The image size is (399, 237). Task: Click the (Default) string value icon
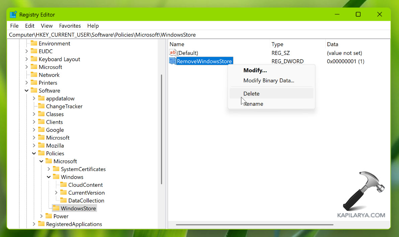pos(173,53)
